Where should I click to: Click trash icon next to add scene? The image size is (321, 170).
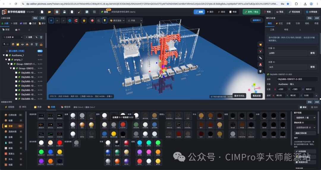41,37
